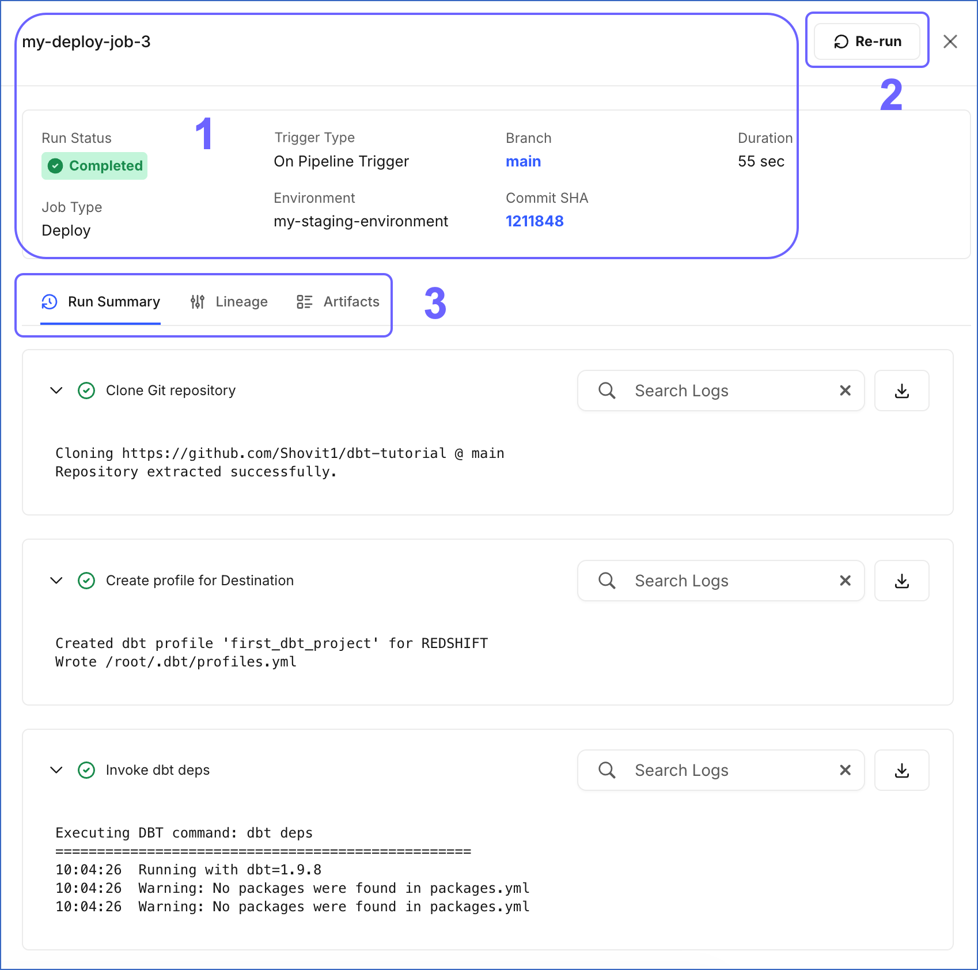Download logs for Invoke dbt deps
978x970 pixels.
(x=902, y=770)
